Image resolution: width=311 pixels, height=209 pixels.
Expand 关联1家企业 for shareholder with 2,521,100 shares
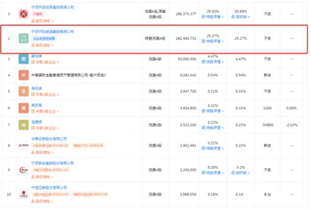(x=45, y=128)
